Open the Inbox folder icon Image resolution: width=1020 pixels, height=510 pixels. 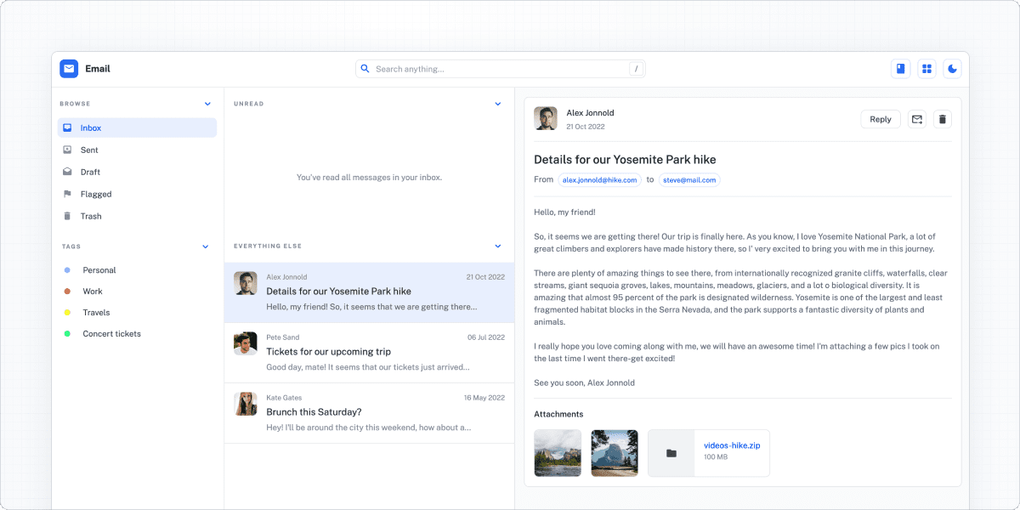70,127
